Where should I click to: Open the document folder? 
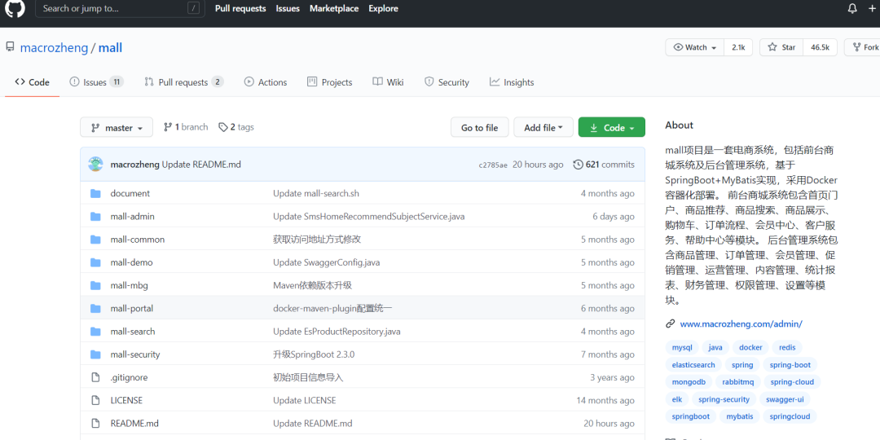tap(130, 194)
